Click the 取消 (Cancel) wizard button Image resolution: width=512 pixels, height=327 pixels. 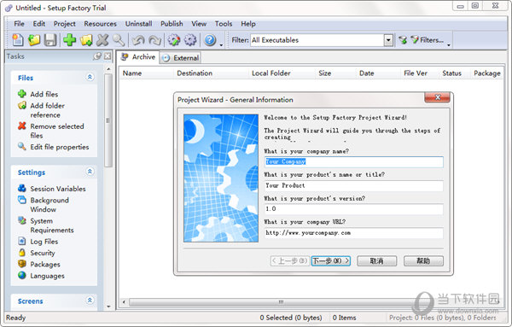[377, 260]
